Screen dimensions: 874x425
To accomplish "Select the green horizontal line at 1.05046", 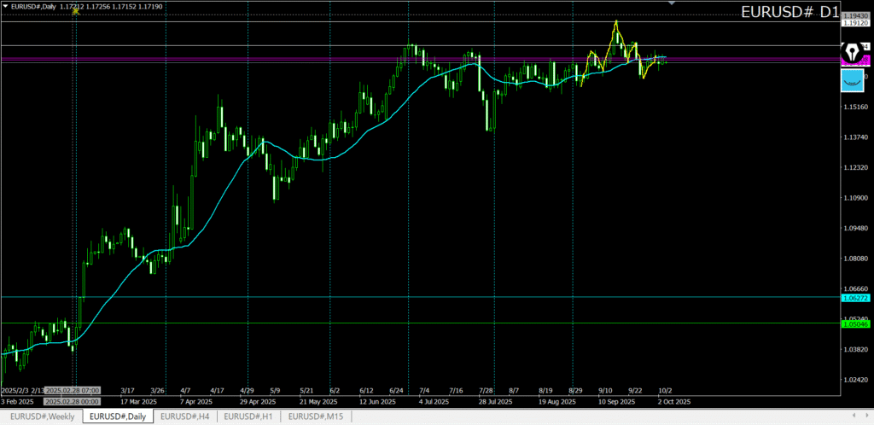I will (x=427, y=323).
